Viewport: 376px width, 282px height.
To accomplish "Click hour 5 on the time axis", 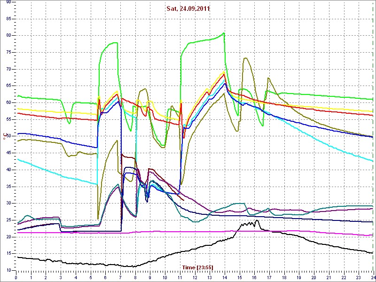I will (x=91, y=277).
